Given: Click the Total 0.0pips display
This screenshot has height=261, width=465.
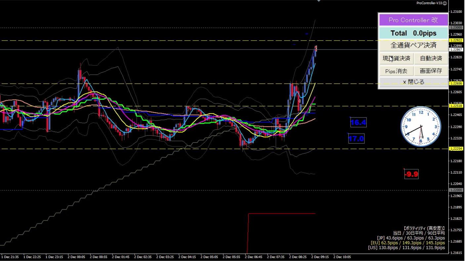Looking at the screenshot, I should pos(413,33).
